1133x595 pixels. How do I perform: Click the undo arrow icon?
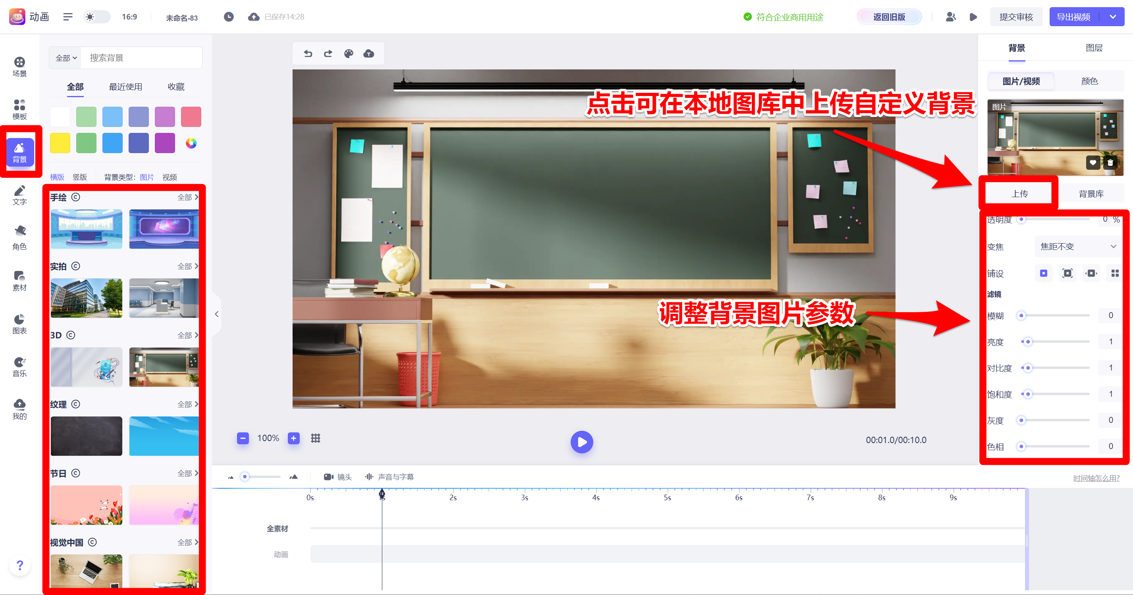point(308,54)
